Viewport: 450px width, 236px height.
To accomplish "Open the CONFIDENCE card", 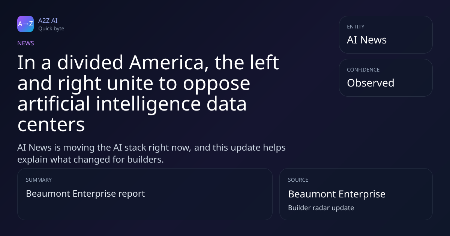I will click(x=385, y=78).
